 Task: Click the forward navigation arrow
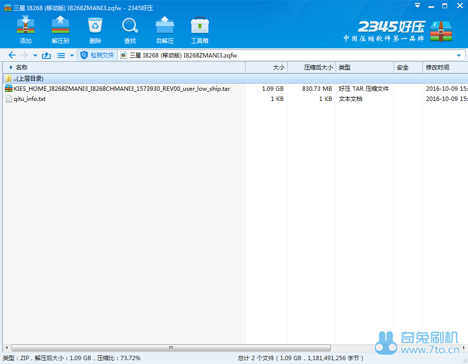click(x=24, y=55)
